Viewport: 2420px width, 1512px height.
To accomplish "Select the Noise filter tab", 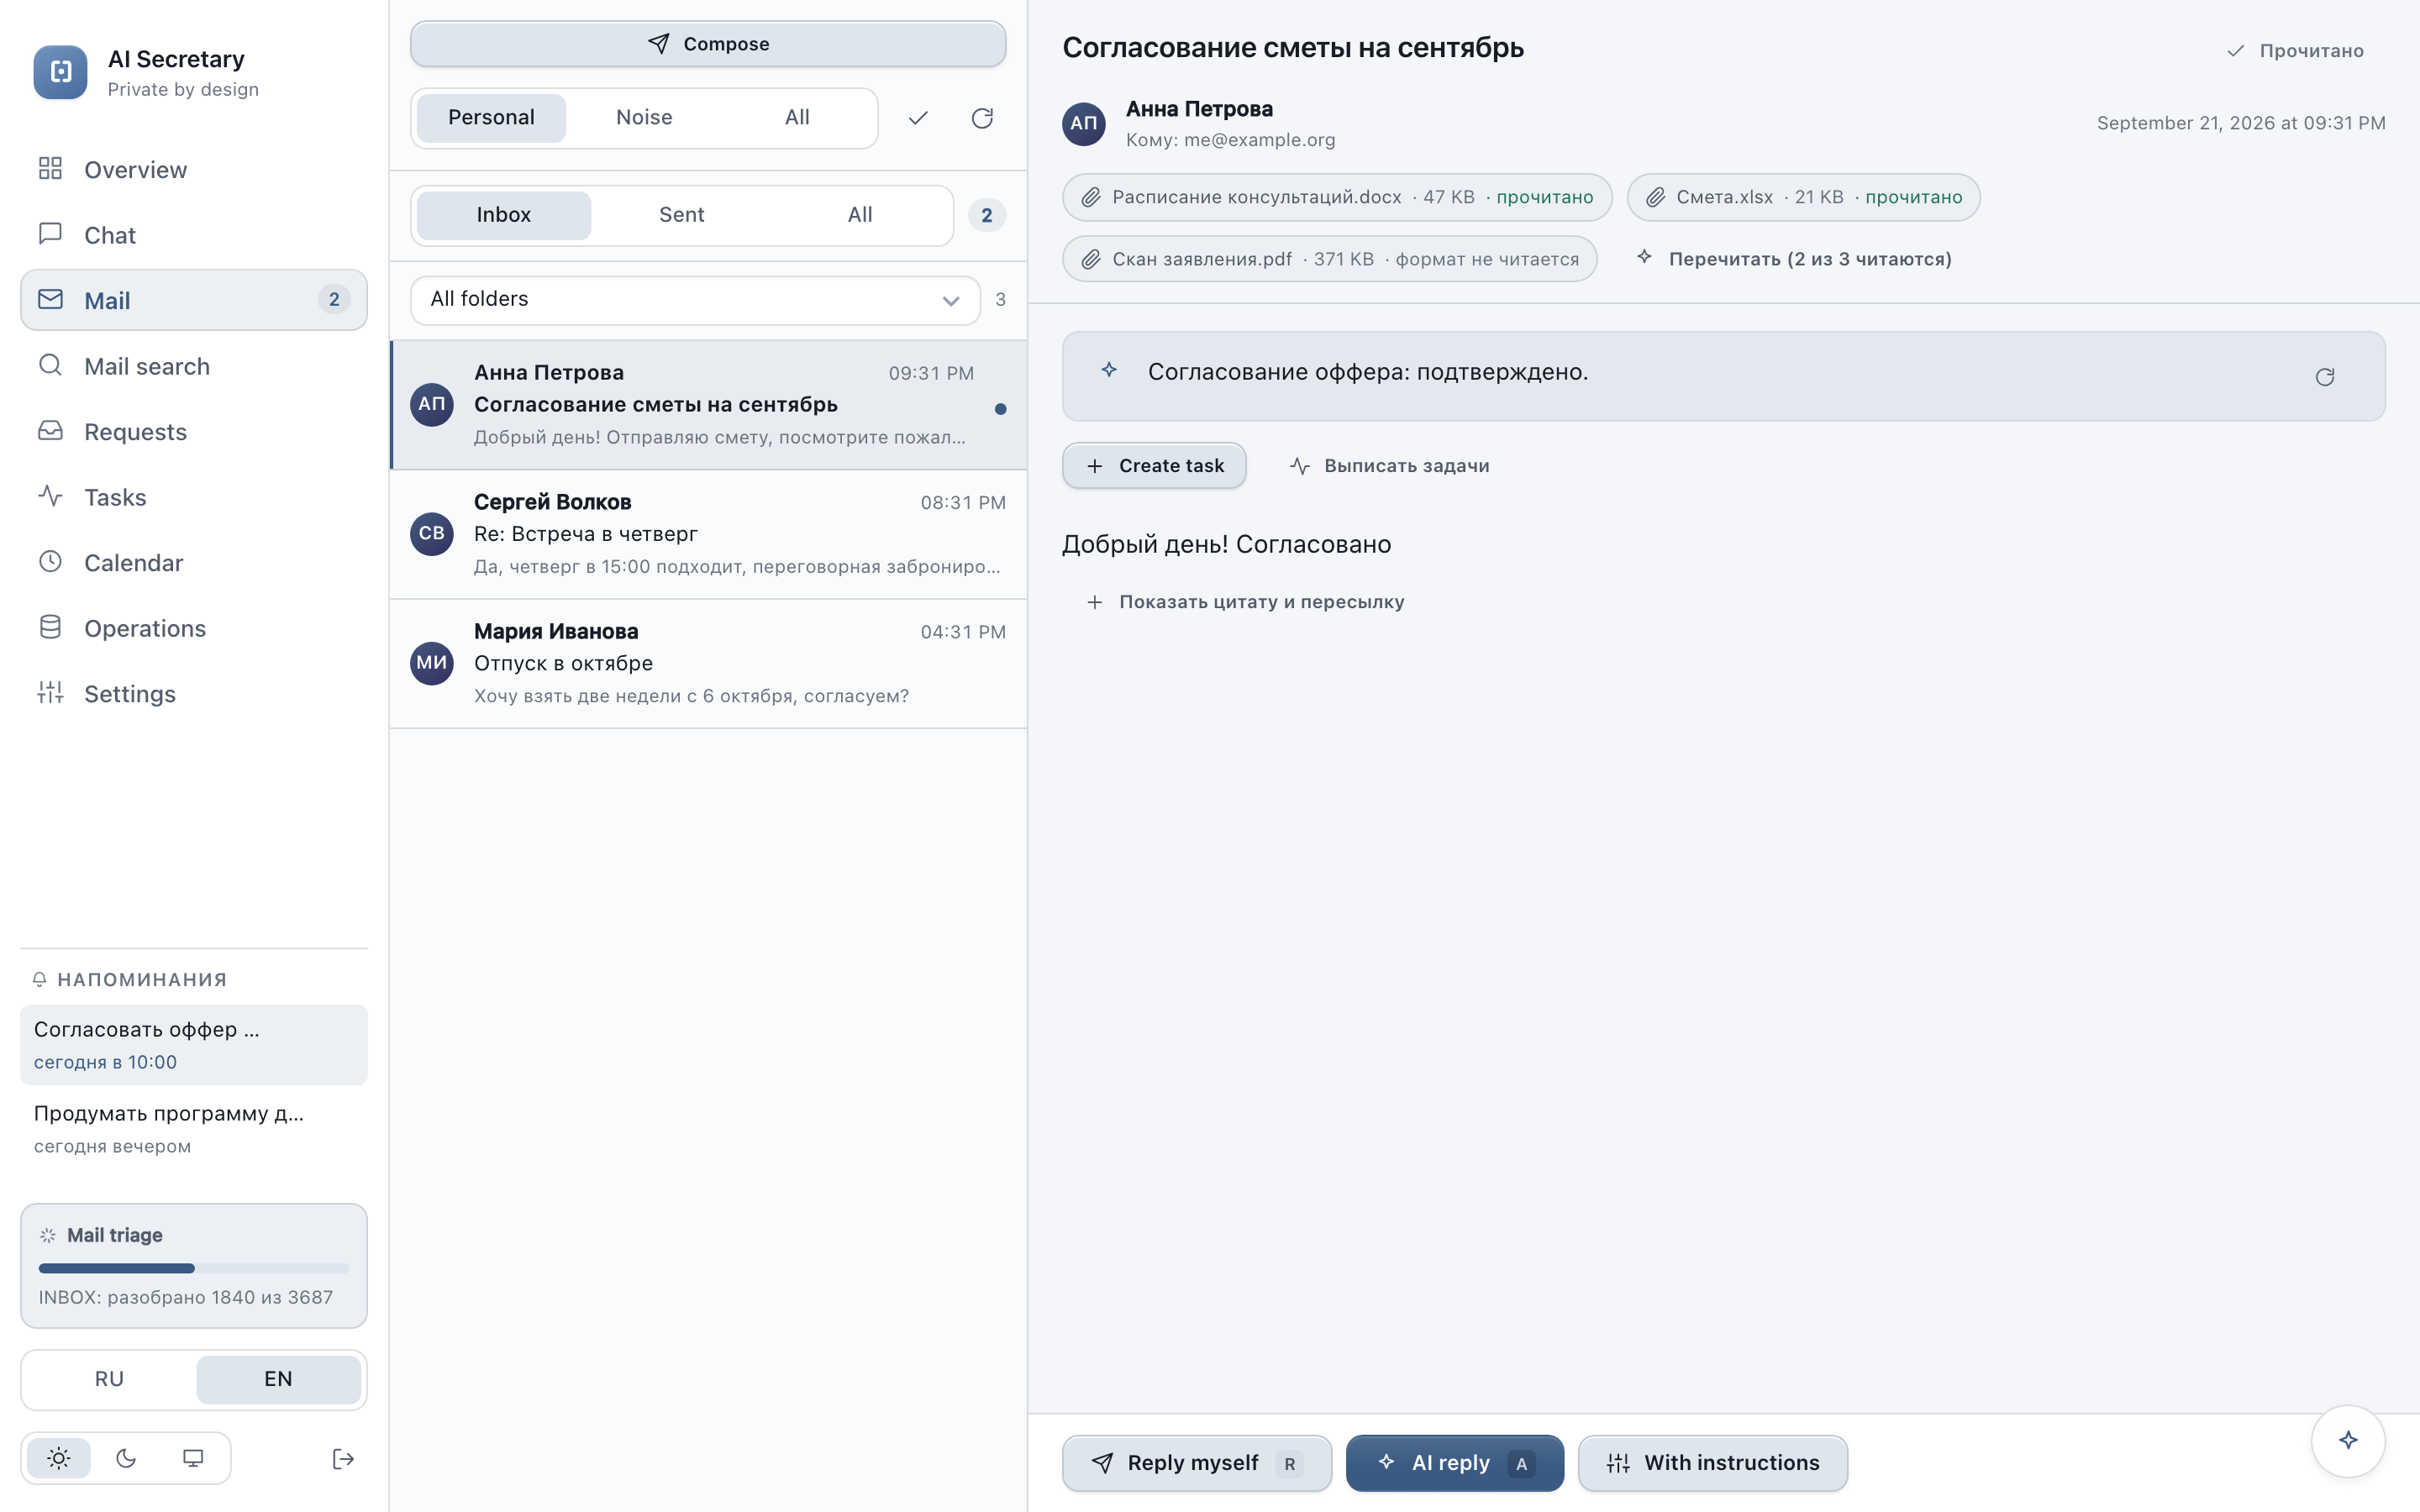I will (644, 118).
